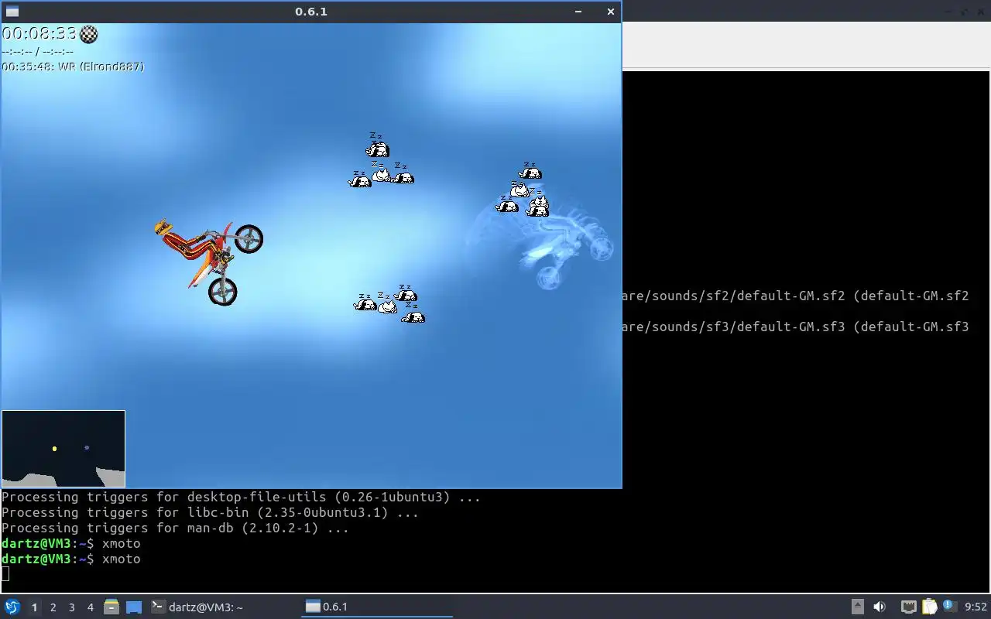Click the checkered flag next to timer
This screenshot has width=991, height=619.
89,33
